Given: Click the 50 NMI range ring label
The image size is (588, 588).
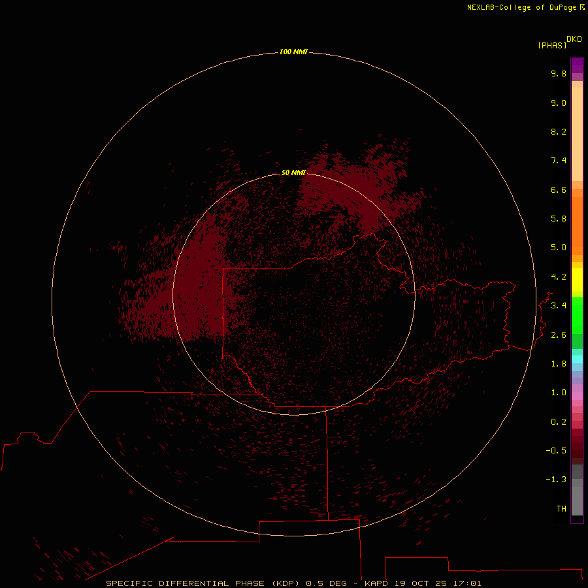Looking at the screenshot, I should [293, 172].
